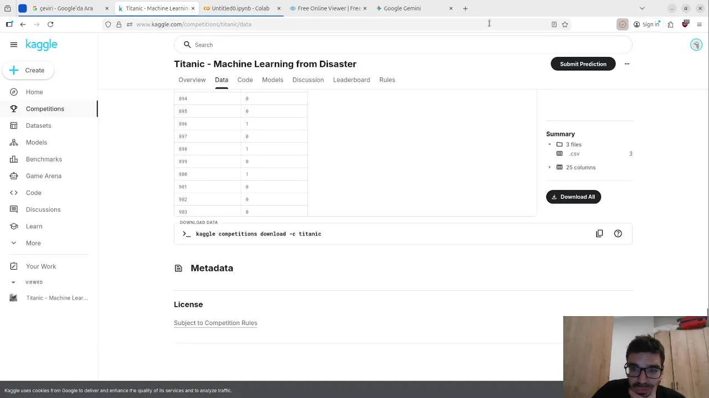Click the user avatar in Kaggle header
709x398 pixels.
click(696, 45)
